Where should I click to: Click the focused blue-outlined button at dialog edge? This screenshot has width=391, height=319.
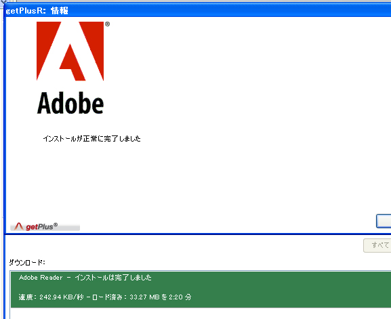[x=384, y=221]
